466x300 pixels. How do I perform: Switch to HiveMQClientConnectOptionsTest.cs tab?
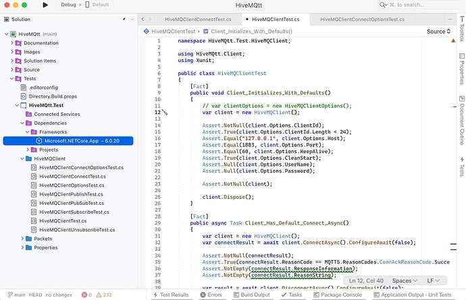(362, 20)
